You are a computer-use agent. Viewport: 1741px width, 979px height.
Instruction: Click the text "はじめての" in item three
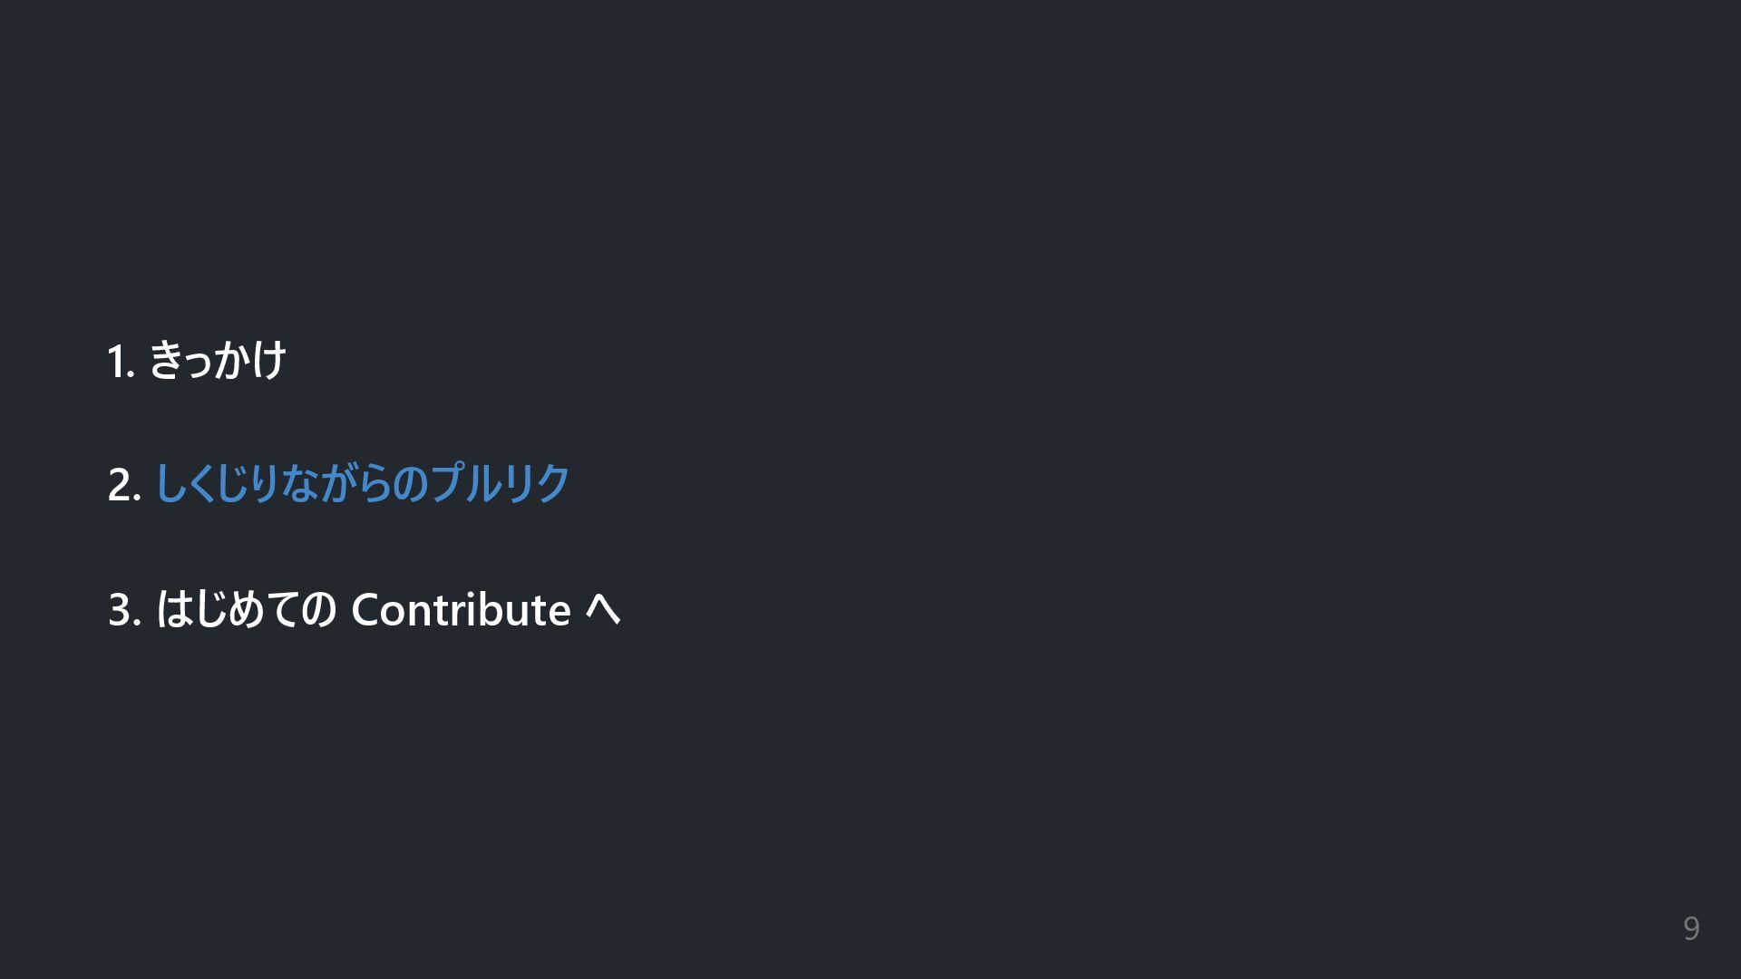pos(246,609)
